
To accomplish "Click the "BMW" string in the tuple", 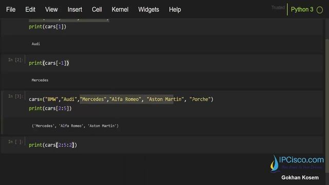I will [x=51, y=99].
